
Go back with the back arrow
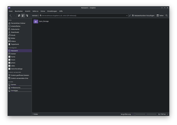coord(11,15)
